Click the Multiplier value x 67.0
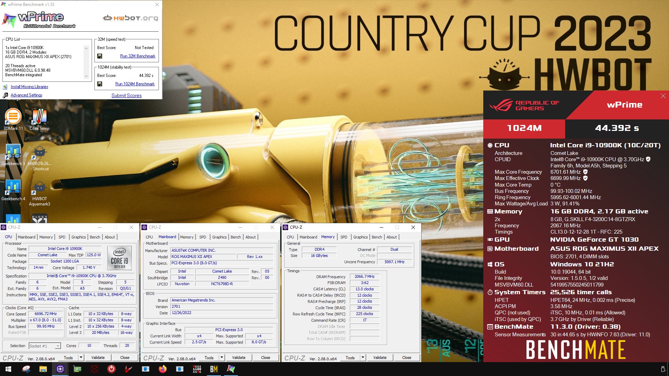669x376 pixels. (46, 320)
